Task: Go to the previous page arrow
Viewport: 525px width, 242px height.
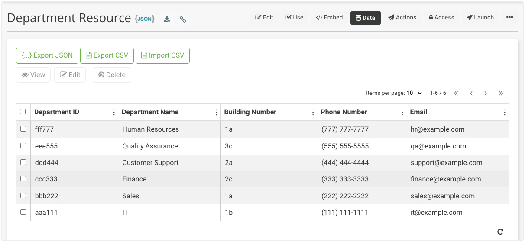Action: tap(471, 93)
